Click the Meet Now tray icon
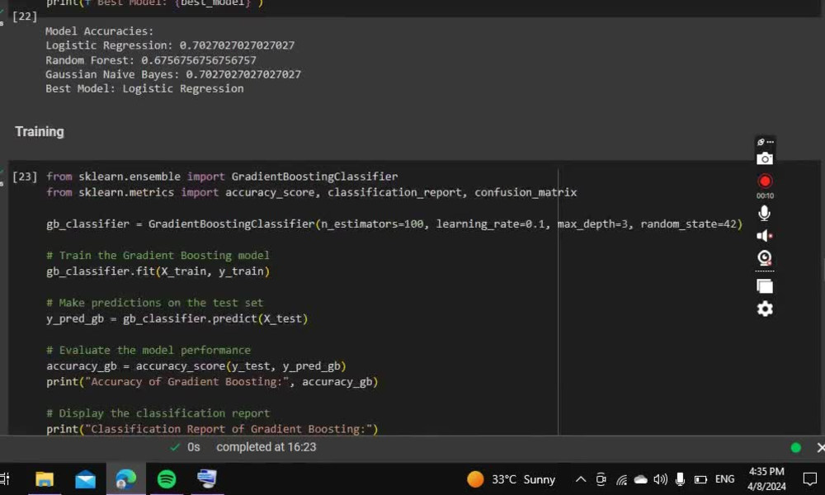This screenshot has width=825, height=495. coord(601,479)
